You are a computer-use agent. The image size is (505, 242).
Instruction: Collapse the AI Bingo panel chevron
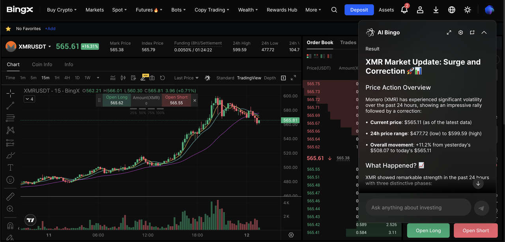coord(484,32)
